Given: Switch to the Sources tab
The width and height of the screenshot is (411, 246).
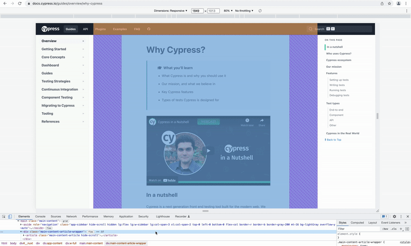Looking at the screenshot, I should 56,216.
